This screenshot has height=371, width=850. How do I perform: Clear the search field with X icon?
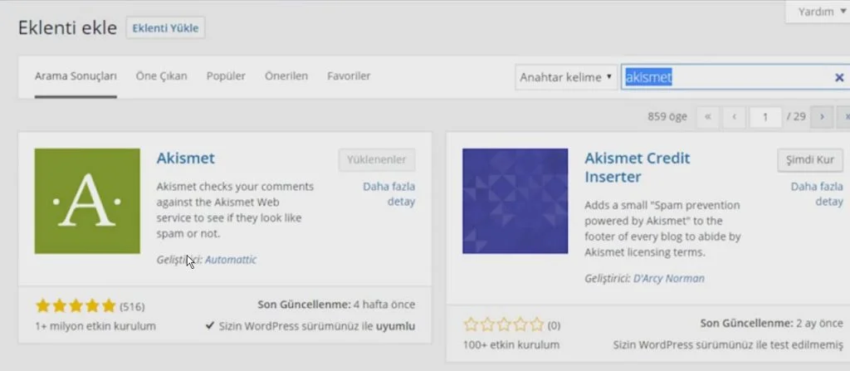tap(838, 77)
